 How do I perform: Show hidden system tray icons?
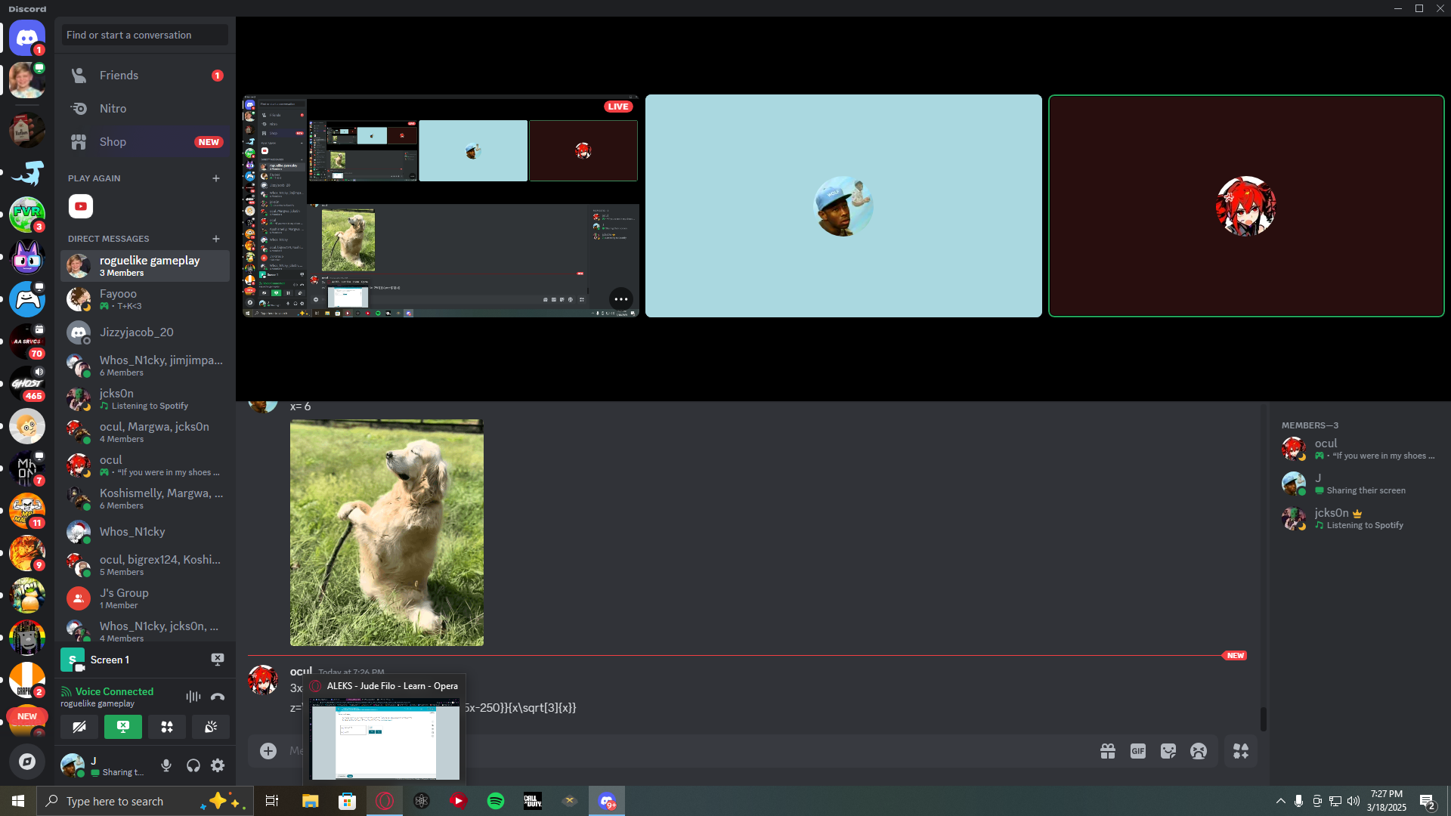[1280, 801]
